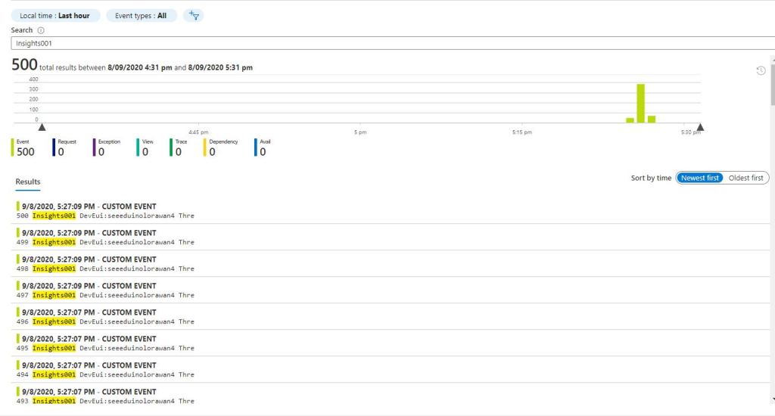Sort results by Oldest first
The width and height of the screenshot is (775, 416).
(745, 178)
